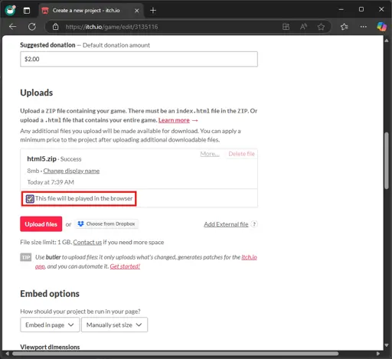Click the TIP badge
Image resolution: width=392 pixels, height=359 pixels.
coord(26,257)
